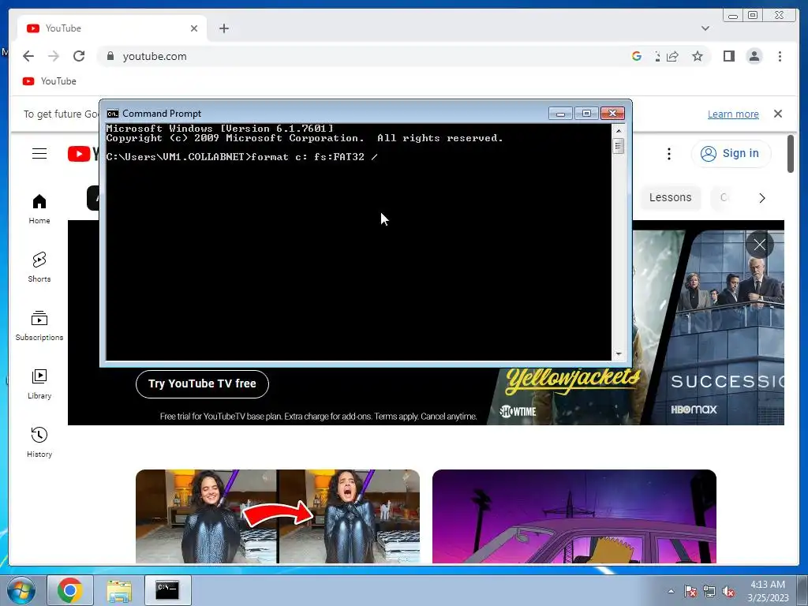Follow the Learn more link
Viewport: 808px width, 606px height.
[x=733, y=114]
